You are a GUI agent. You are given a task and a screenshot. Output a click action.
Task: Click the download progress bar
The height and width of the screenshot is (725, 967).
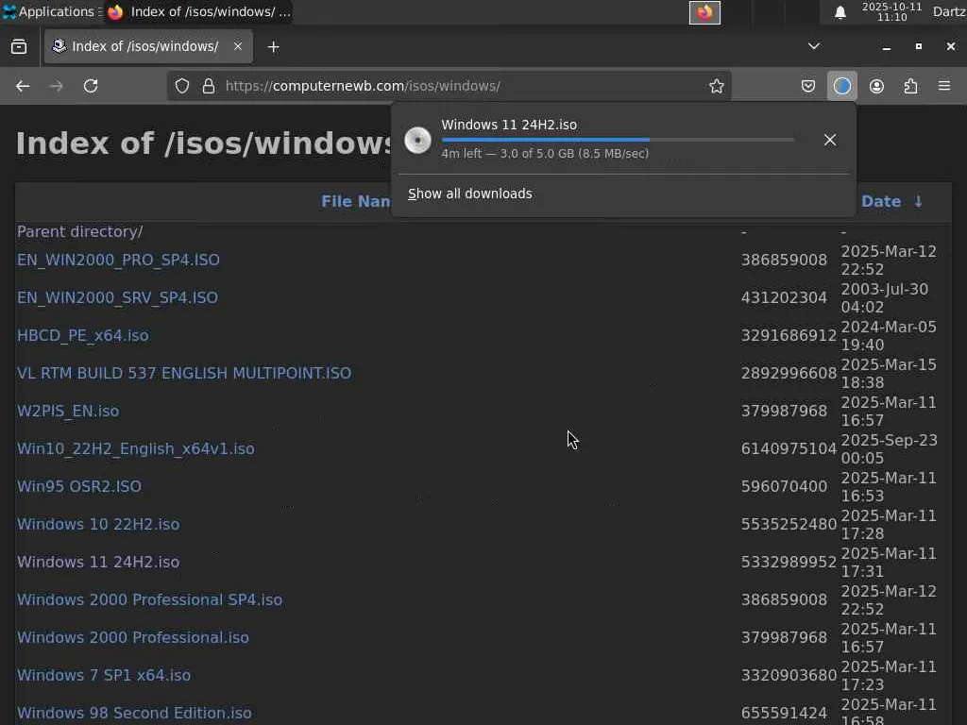coord(618,140)
